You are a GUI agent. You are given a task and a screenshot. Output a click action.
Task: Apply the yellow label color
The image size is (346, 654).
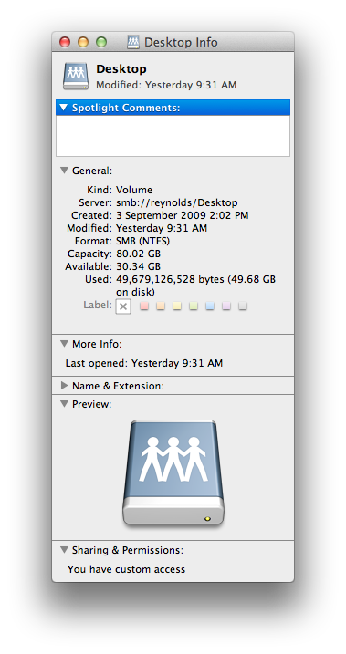click(x=177, y=306)
